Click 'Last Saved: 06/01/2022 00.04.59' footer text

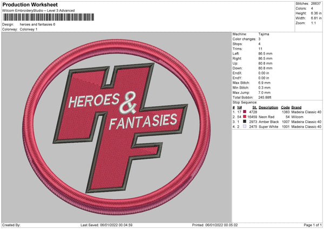click(x=106, y=225)
